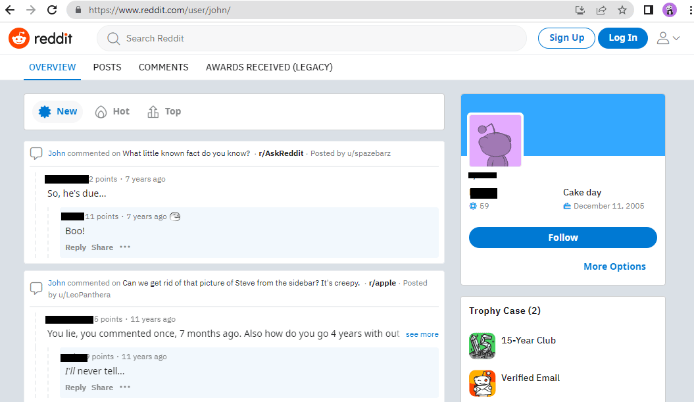Viewport: 694px width, 402px height.
Task: Open the browser profile avatar
Action: tap(669, 10)
